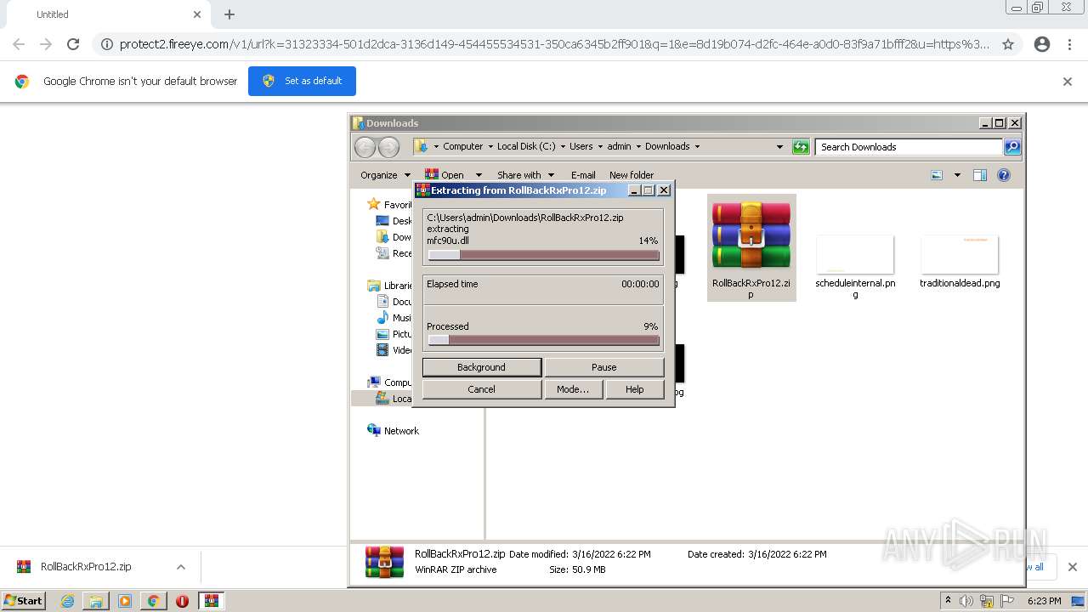Toggle the preview pane icon

980,175
